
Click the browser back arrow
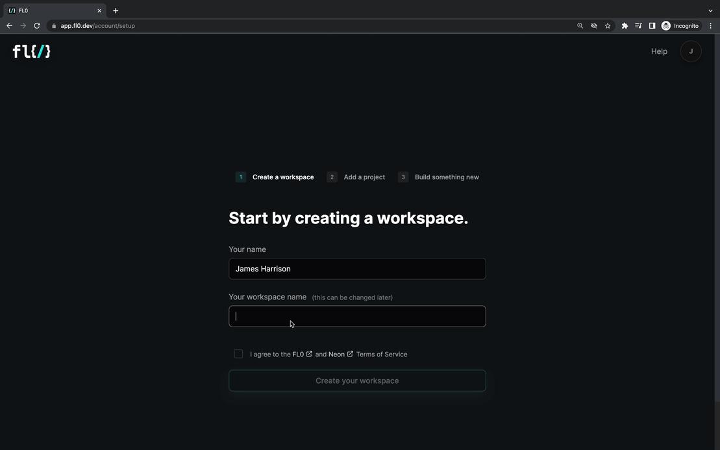click(9, 26)
